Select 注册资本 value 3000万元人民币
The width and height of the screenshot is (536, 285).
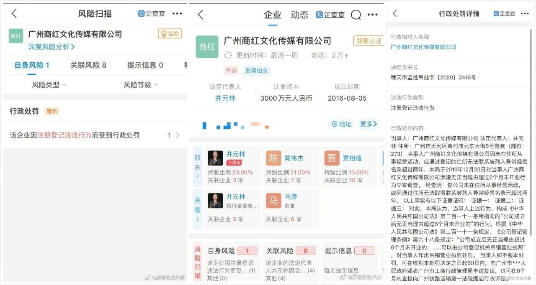286,99
